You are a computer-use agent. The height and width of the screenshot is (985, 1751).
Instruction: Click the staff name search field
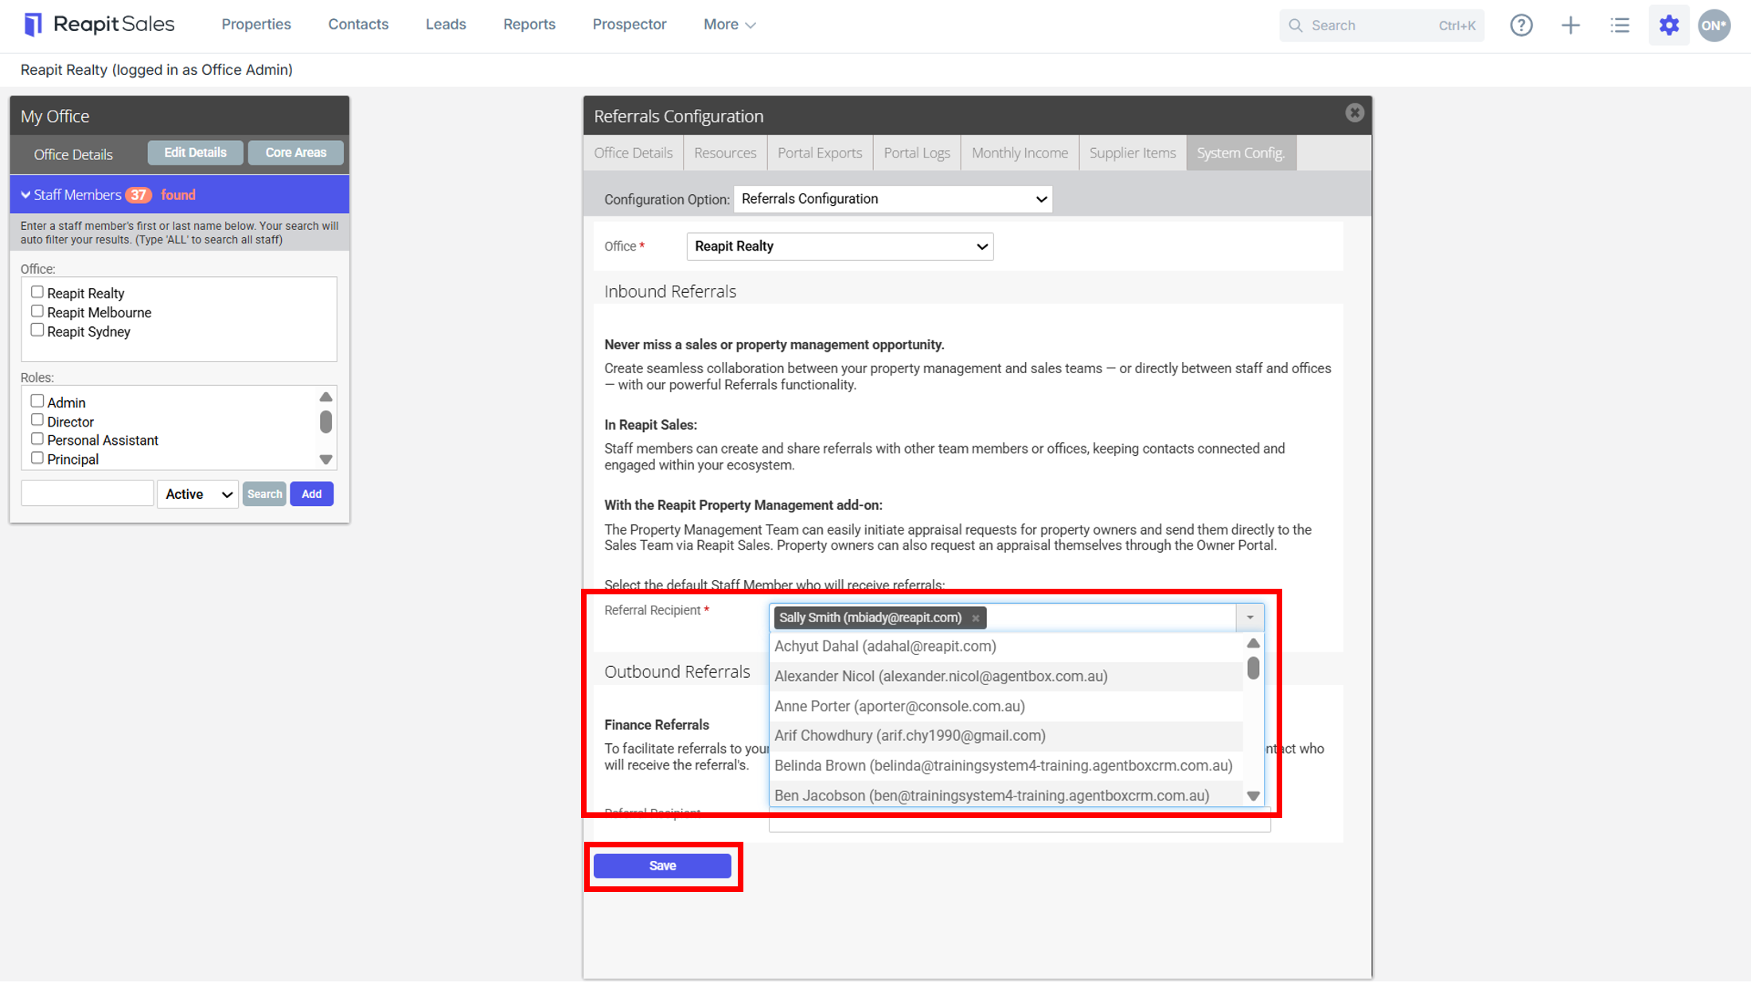point(87,493)
